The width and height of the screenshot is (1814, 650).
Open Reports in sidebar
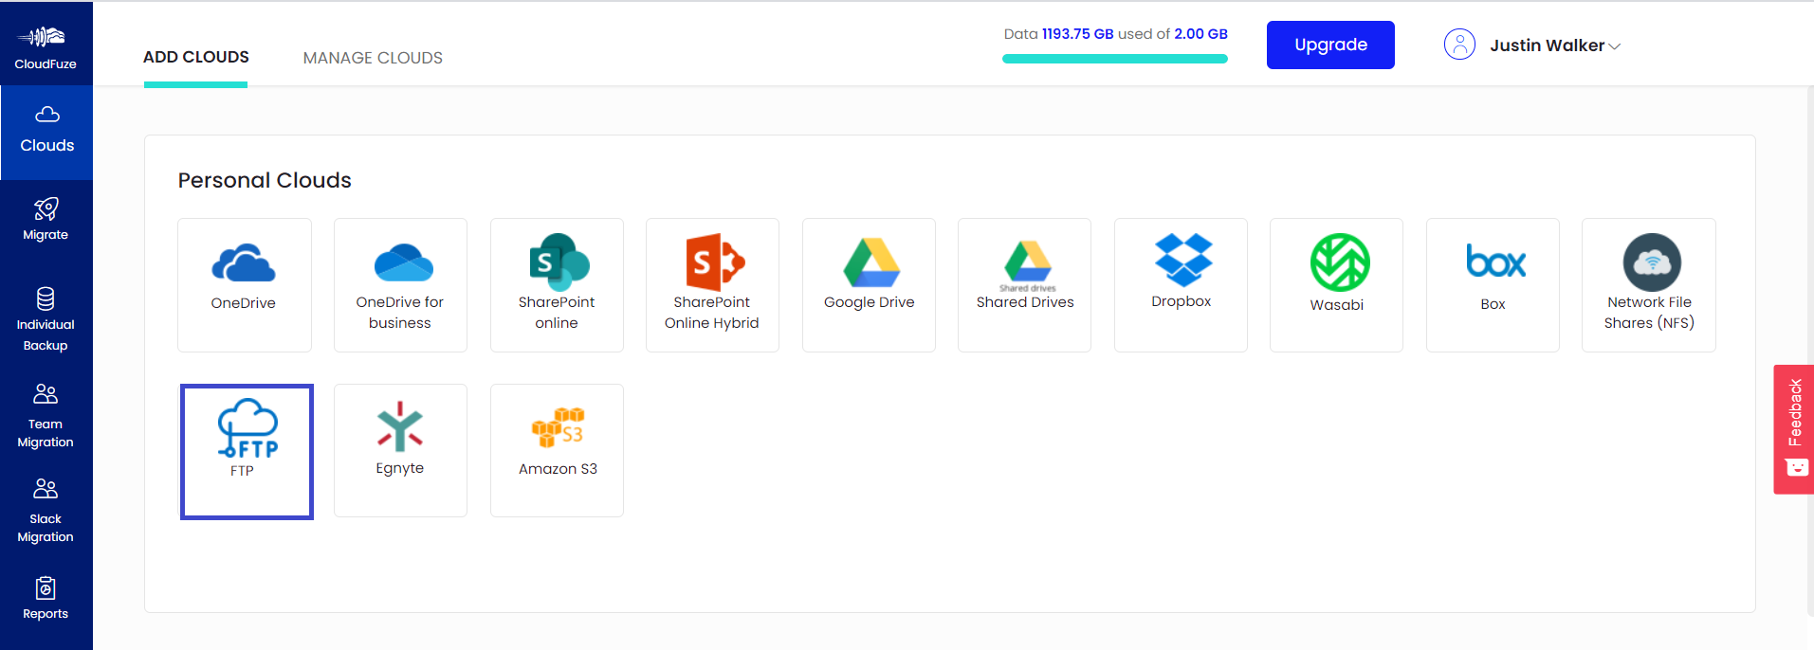46,598
